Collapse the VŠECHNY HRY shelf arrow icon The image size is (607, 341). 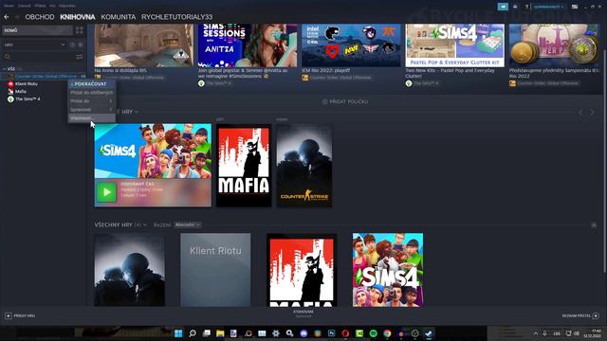click(x=594, y=225)
